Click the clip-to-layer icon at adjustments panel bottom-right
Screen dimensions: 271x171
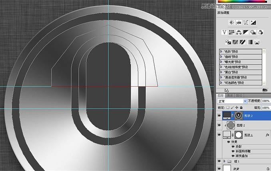(265, 90)
